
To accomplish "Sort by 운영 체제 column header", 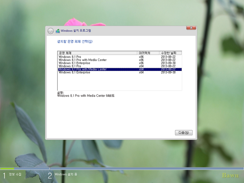I will pyautogui.click(x=98, y=53).
